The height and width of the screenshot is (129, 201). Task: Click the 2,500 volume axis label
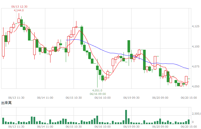196,113
